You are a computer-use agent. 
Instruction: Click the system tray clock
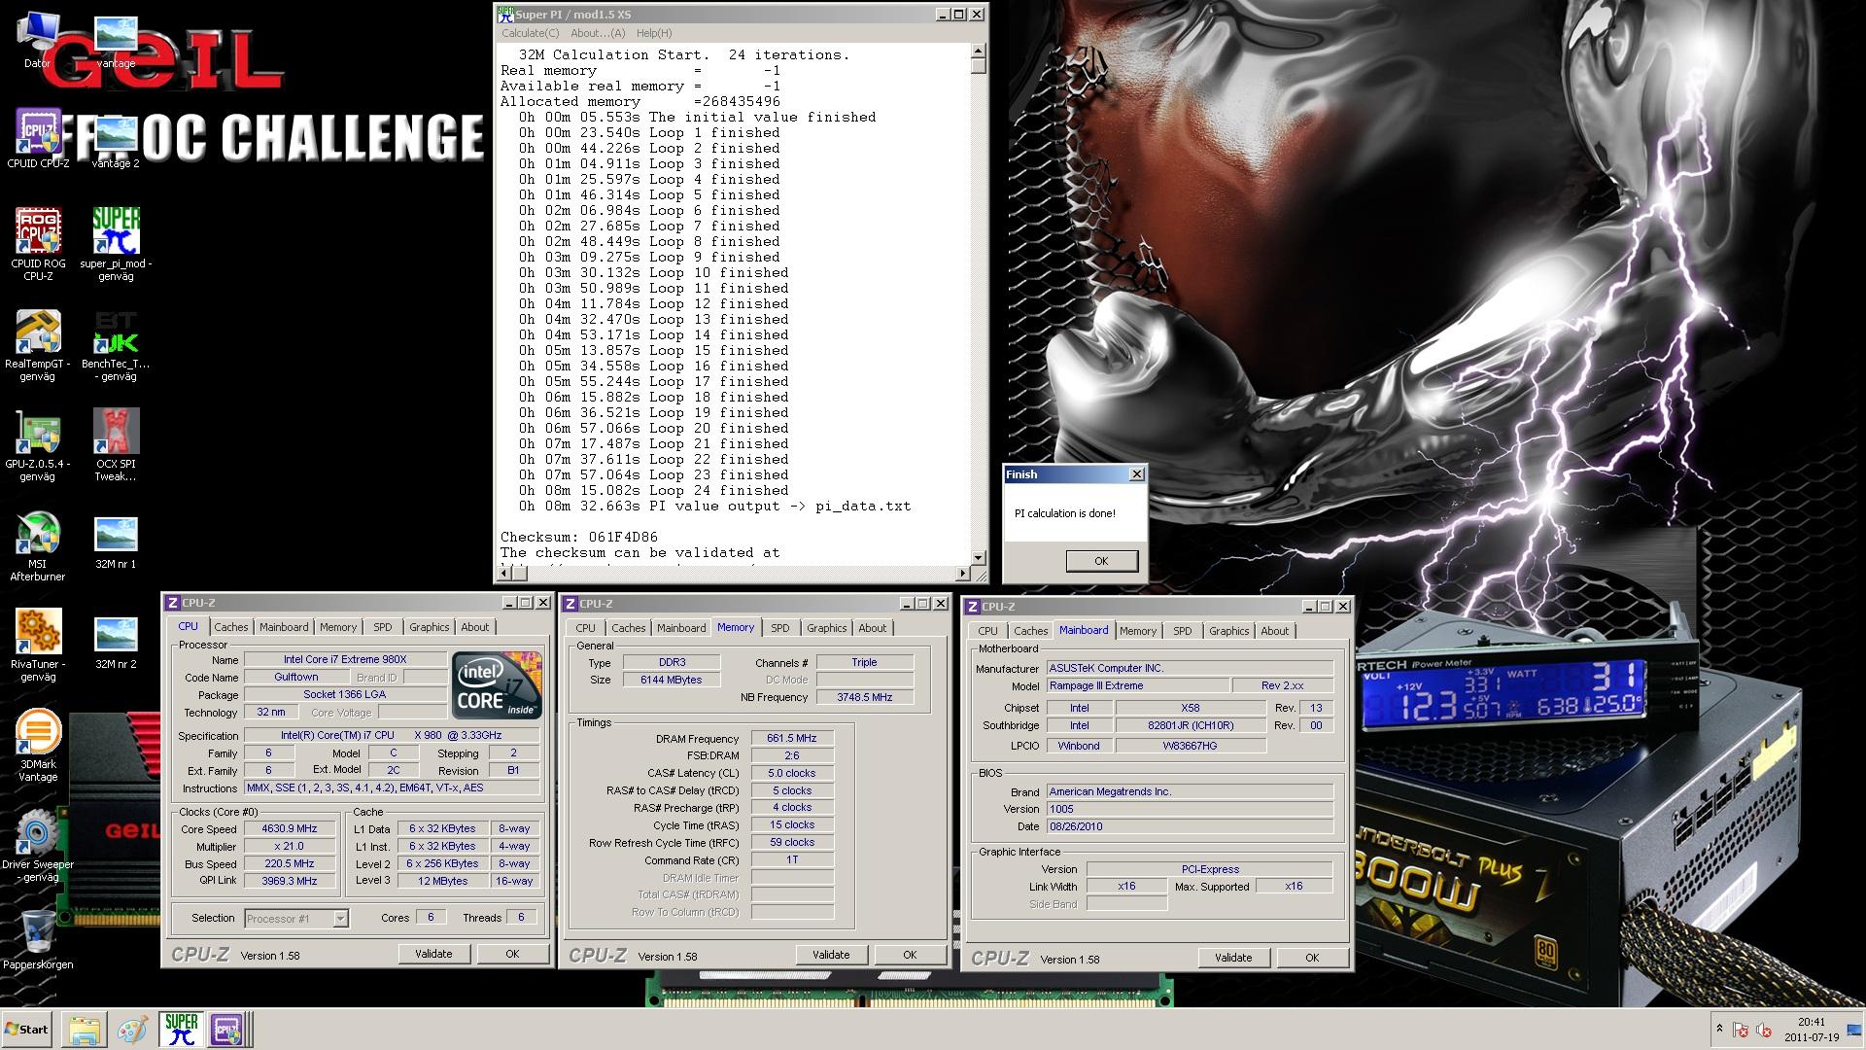1811,1029
